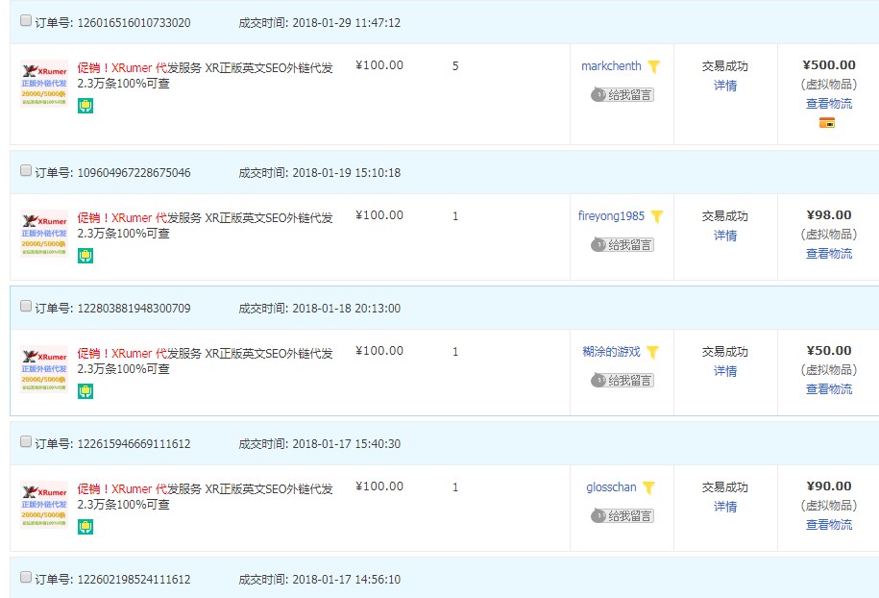View 详情 for glosschan order
879x598 pixels.
[725, 507]
